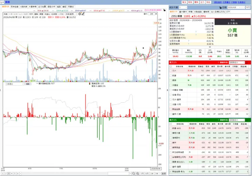
Task: Set chart range to 1年
Action: pos(152,174)
